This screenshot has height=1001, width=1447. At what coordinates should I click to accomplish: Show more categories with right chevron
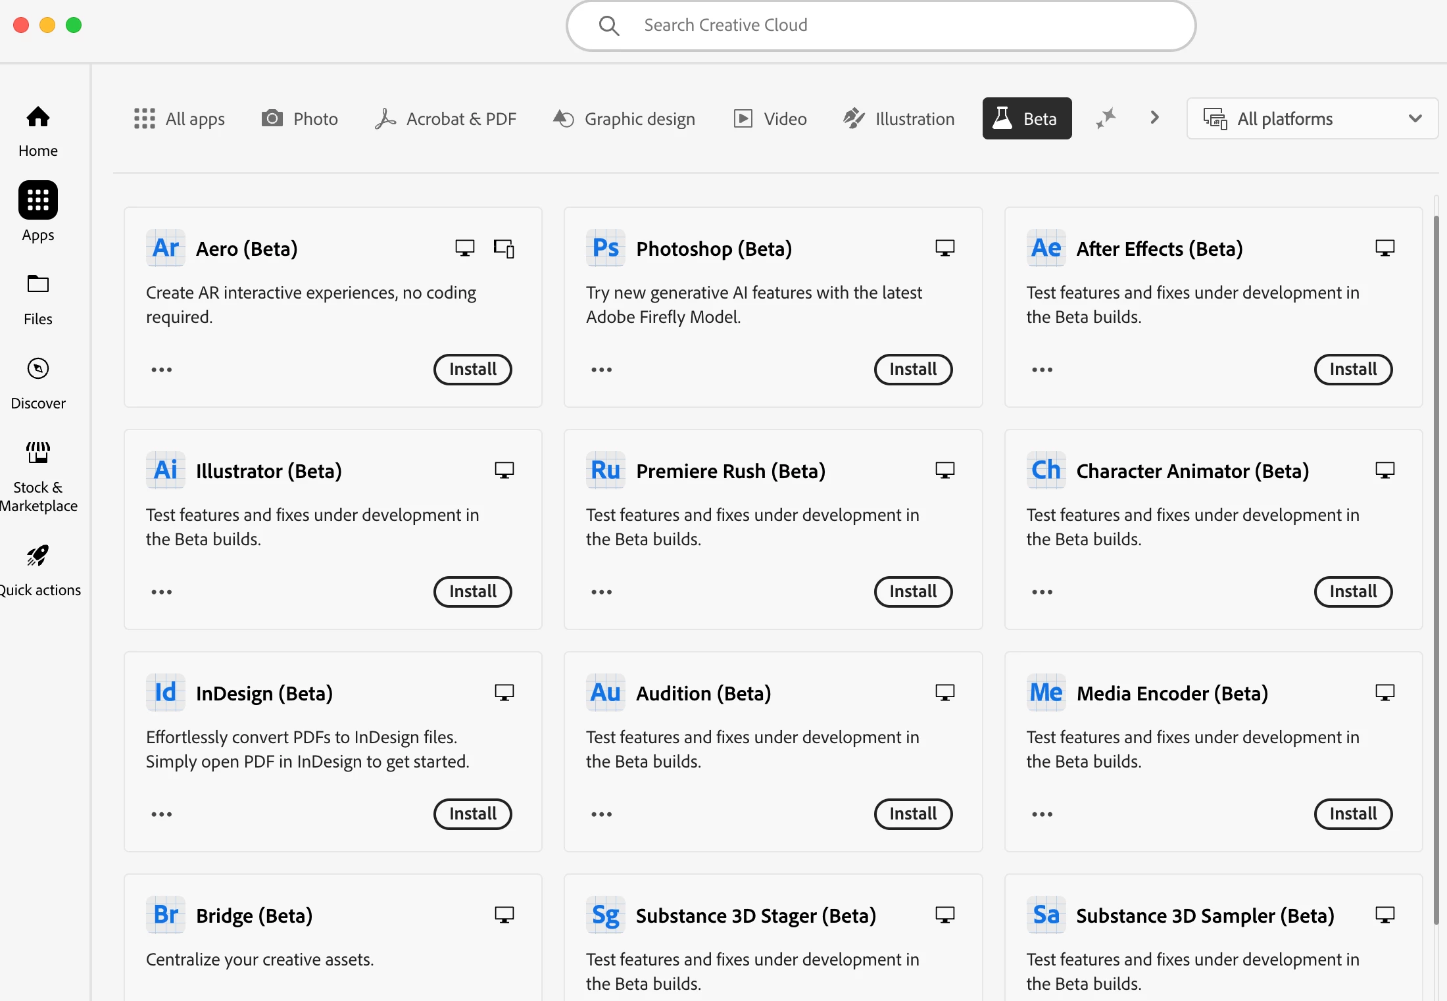(x=1154, y=118)
